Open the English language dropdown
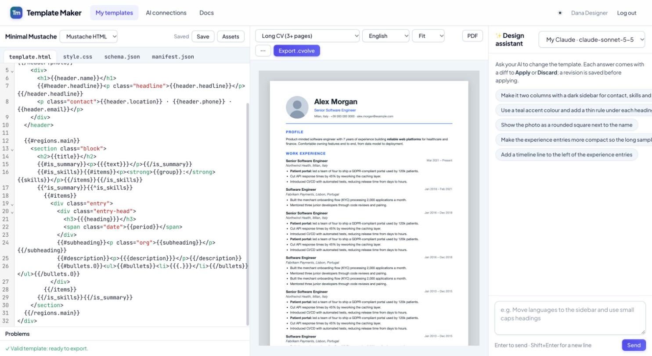The width and height of the screenshot is (652, 356). click(386, 36)
